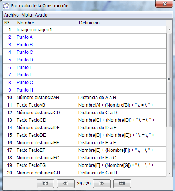Open the Ayuda menu

click(x=41, y=15)
